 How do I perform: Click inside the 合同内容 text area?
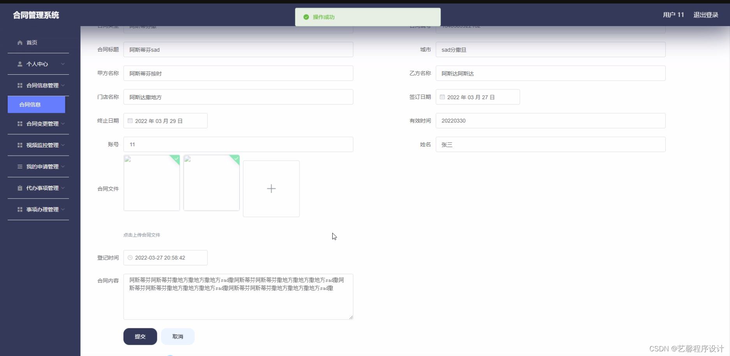coord(238,296)
